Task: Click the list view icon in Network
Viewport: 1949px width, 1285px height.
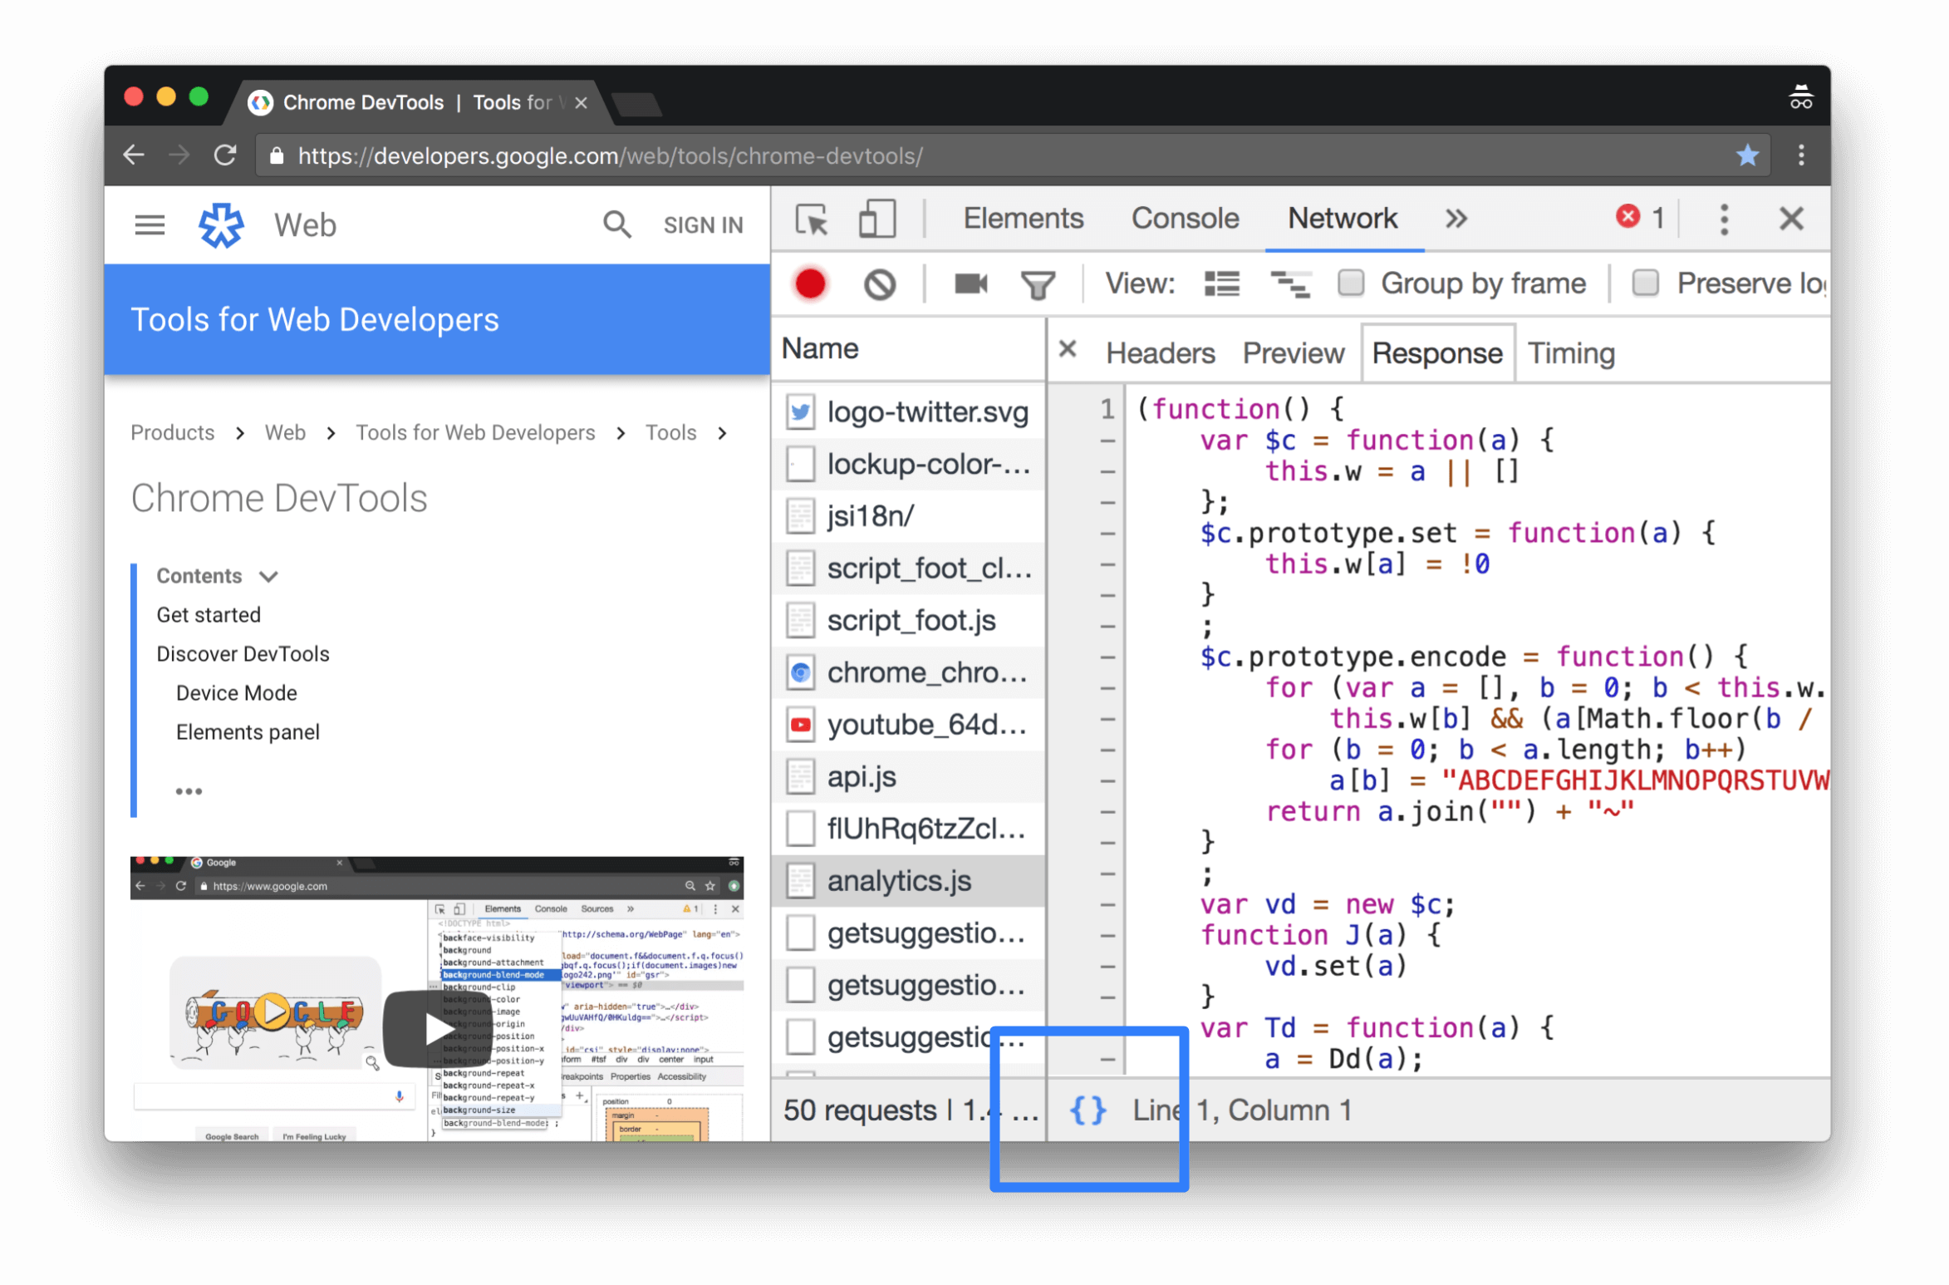Action: pos(1222,283)
